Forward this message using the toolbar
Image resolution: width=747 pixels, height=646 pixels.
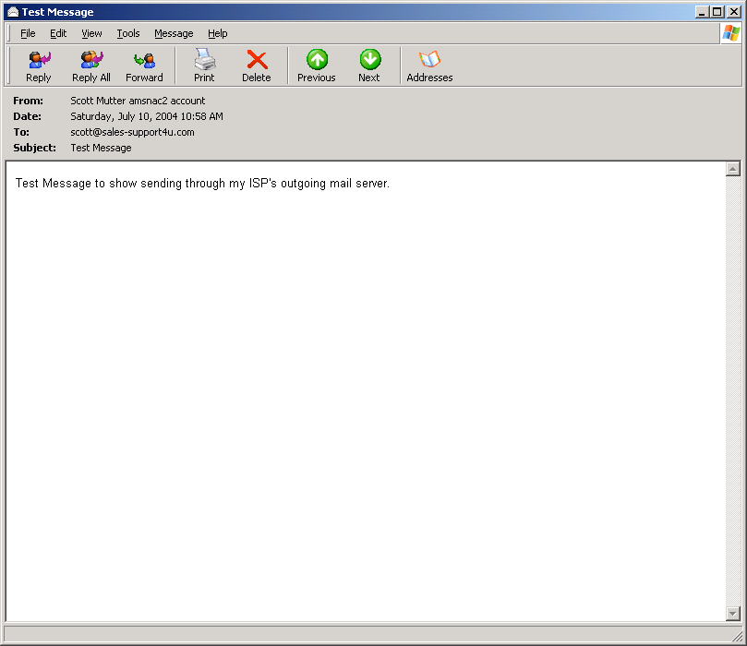(144, 66)
